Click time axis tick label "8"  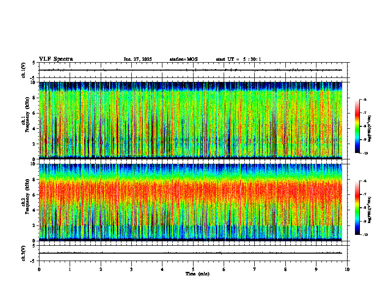[x=285, y=269]
